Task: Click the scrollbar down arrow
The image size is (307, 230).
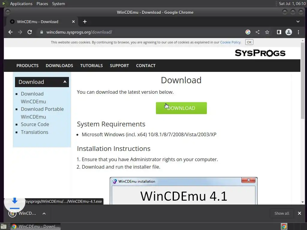Action: pos(303,202)
